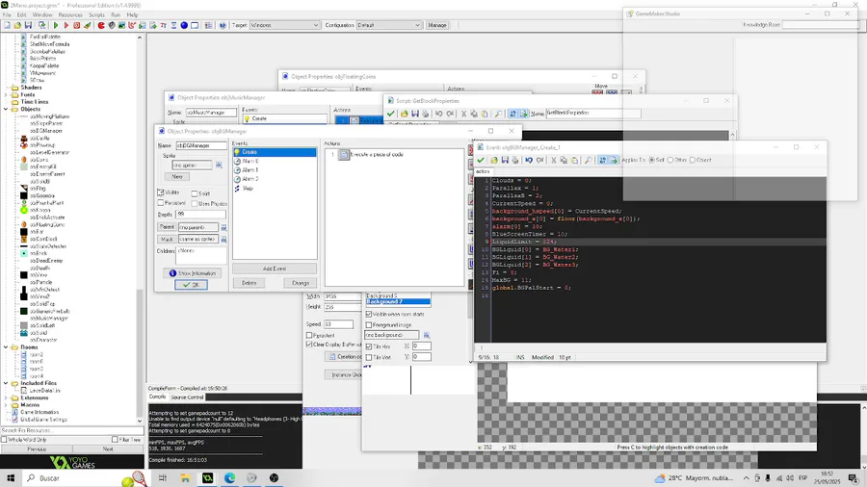
Task: Check Persistent in objBGManager properties
Action: 160,203
